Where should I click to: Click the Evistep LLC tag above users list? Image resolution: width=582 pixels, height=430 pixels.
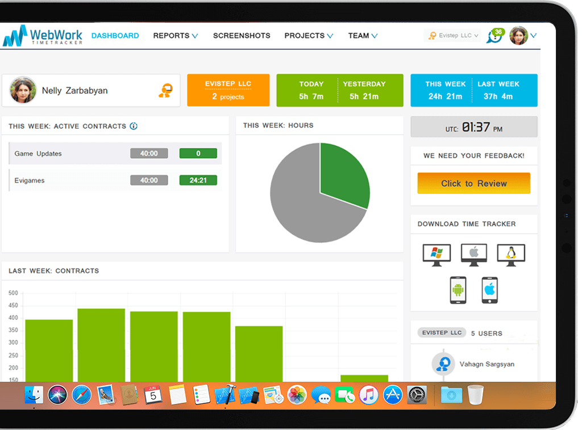tap(442, 332)
